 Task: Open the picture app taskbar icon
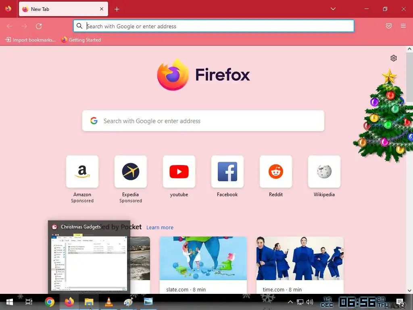point(148,302)
